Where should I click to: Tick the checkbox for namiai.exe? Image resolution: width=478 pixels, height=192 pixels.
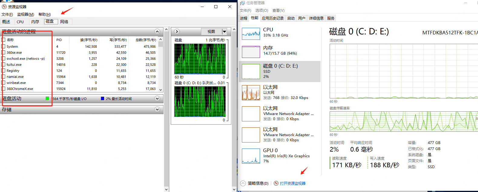tap(3, 77)
